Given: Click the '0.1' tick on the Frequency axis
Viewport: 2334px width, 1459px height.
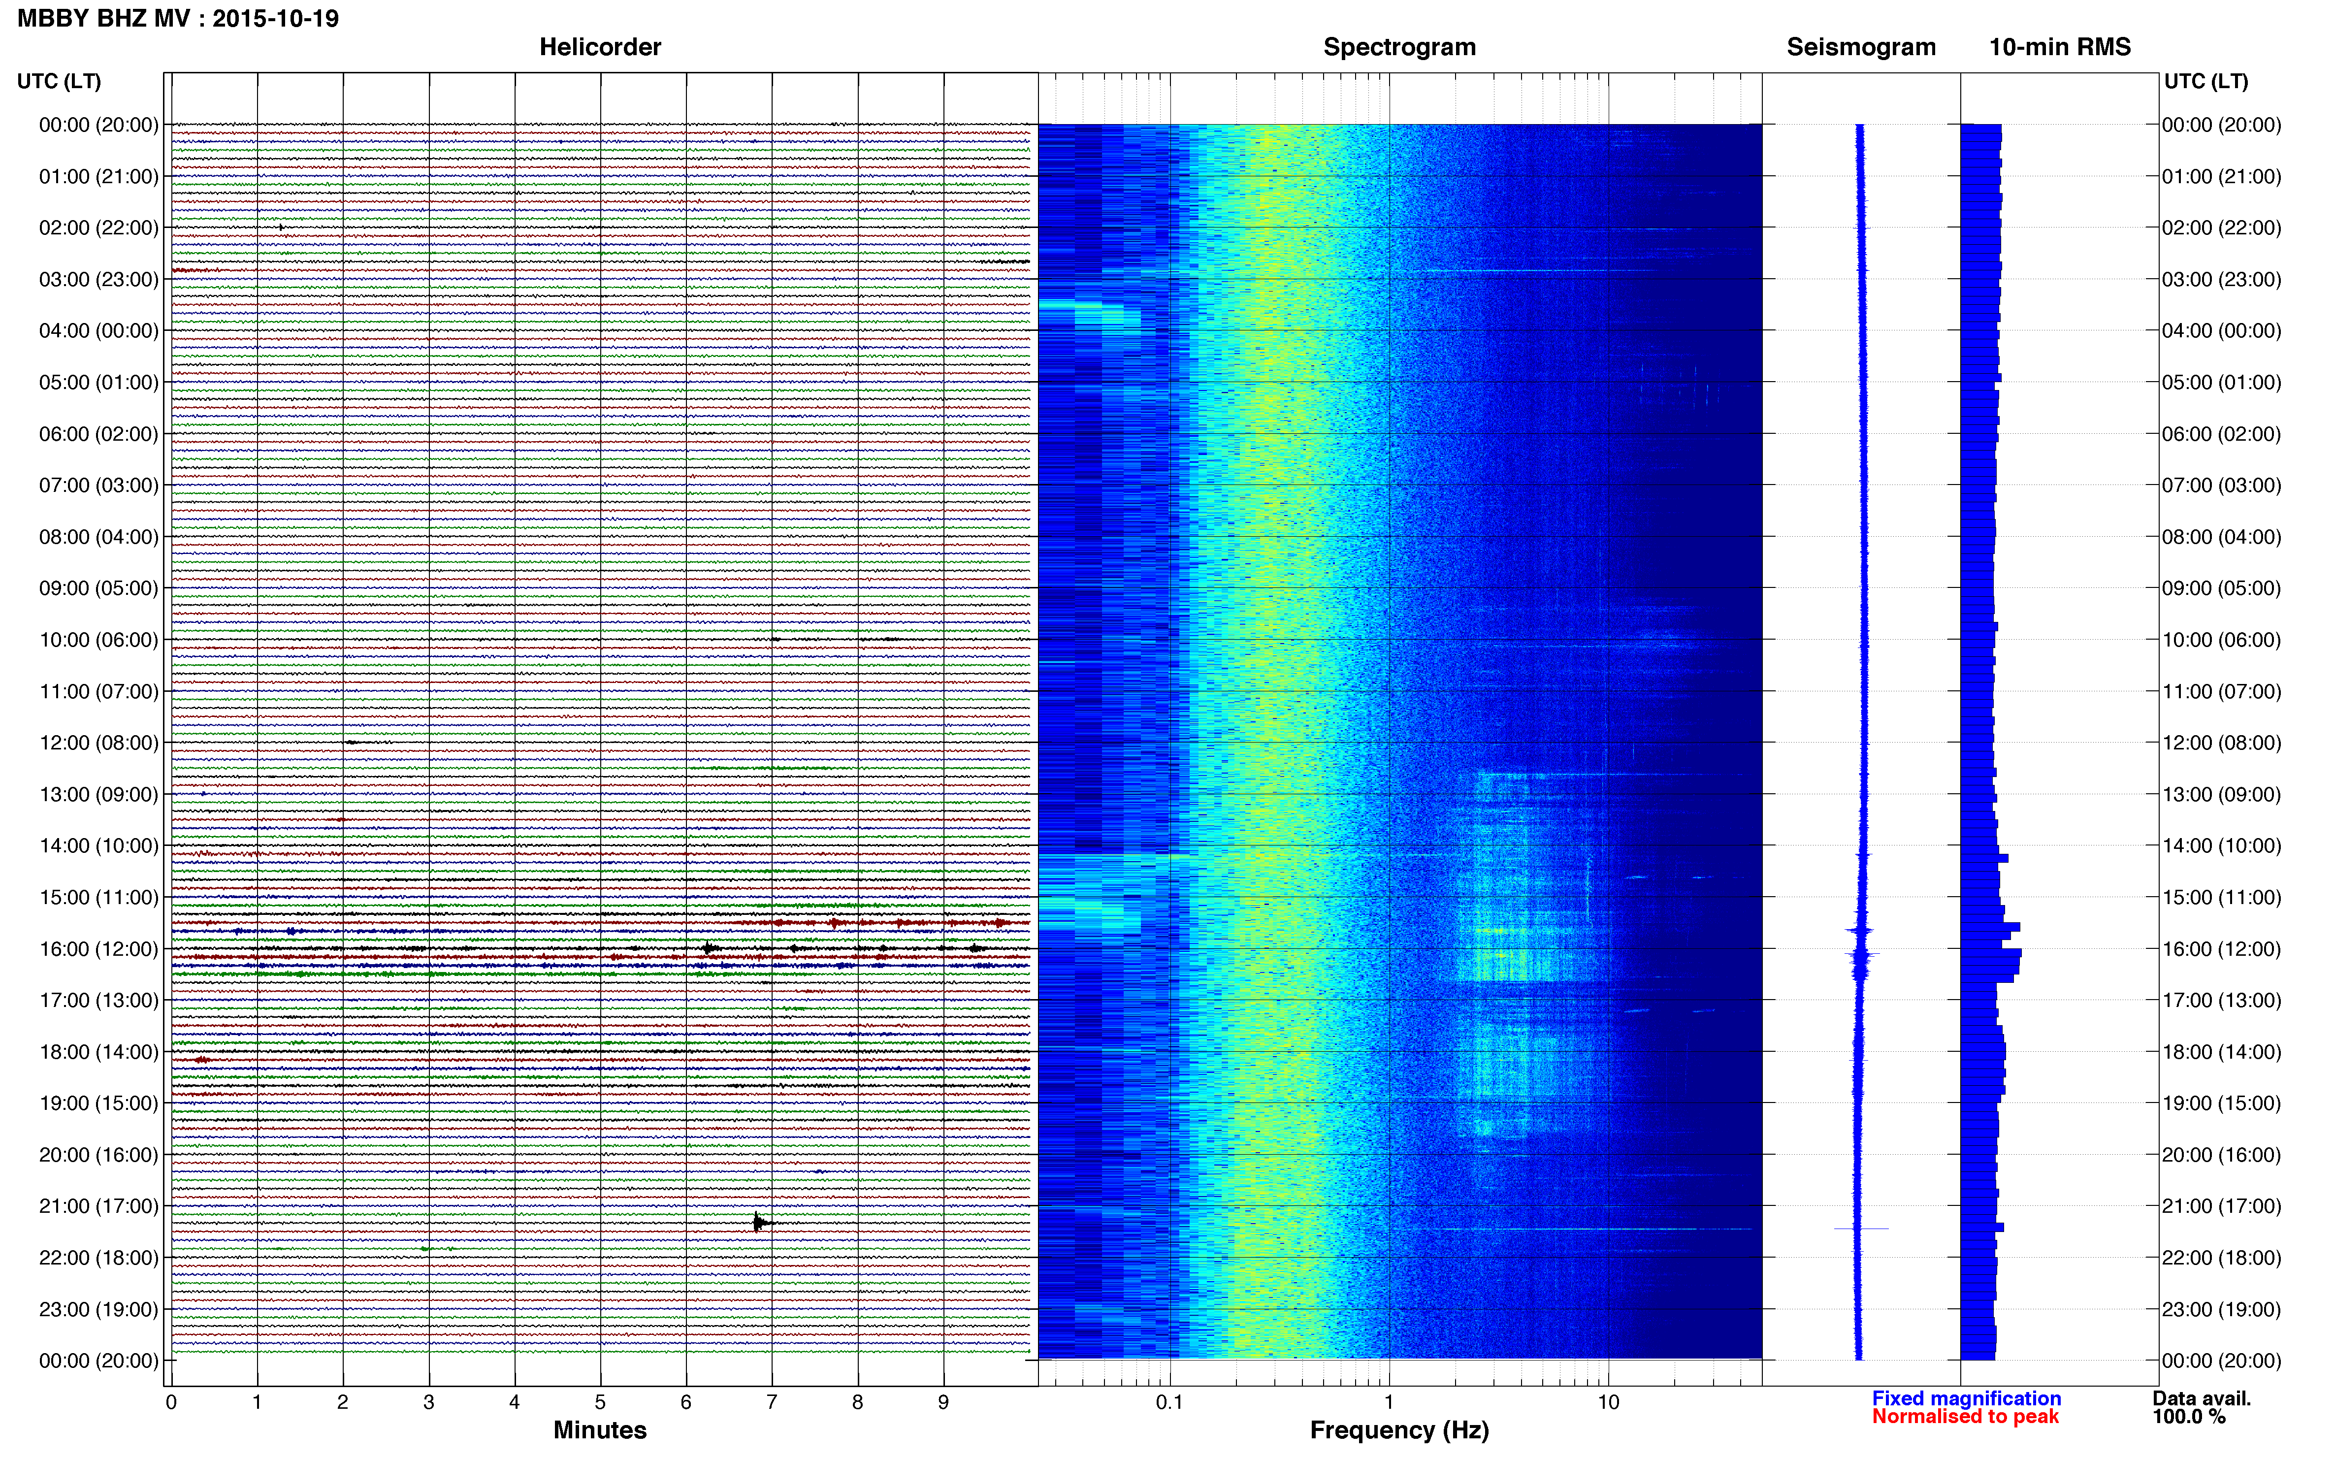Looking at the screenshot, I should click(1169, 1402).
